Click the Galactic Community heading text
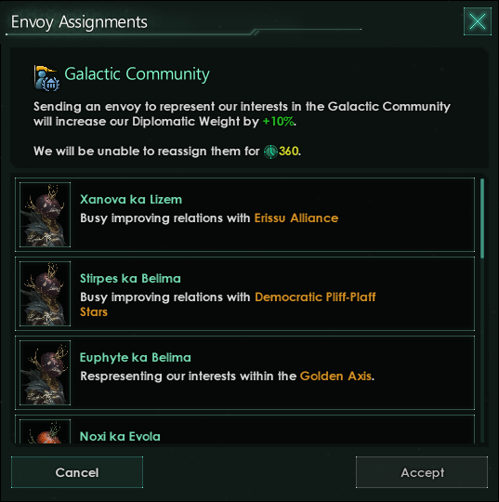499x502 pixels. pyautogui.click(x=137, y=74)
